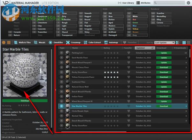Open the Crossmap tool
The image size is (192, 140).
[x=73, y=43]
